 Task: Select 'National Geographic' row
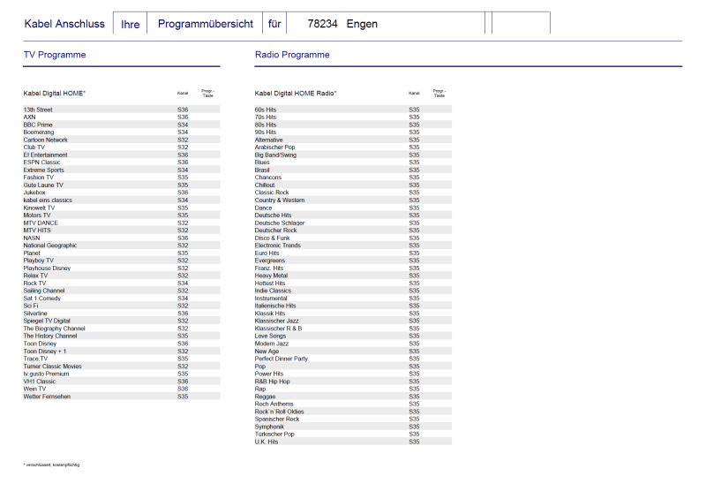click(x=122, y=246)
